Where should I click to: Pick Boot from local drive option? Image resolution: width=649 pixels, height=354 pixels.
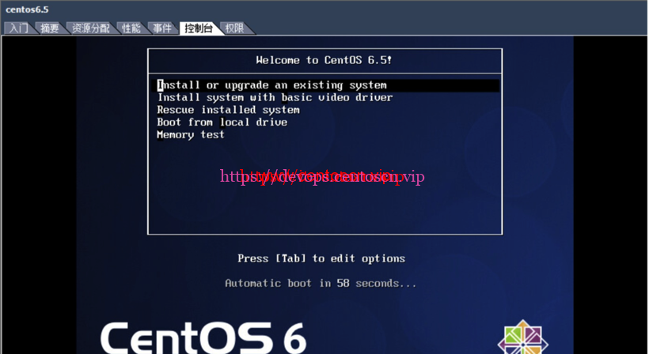222,122
